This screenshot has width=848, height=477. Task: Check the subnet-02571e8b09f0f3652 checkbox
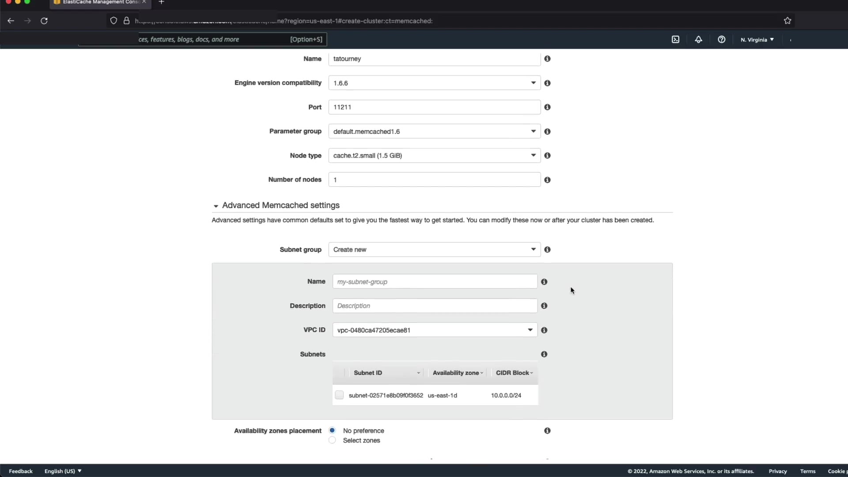coord(339,395)
